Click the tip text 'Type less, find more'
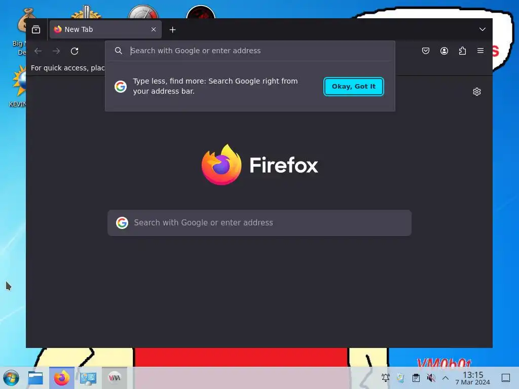 click(215, 86)
